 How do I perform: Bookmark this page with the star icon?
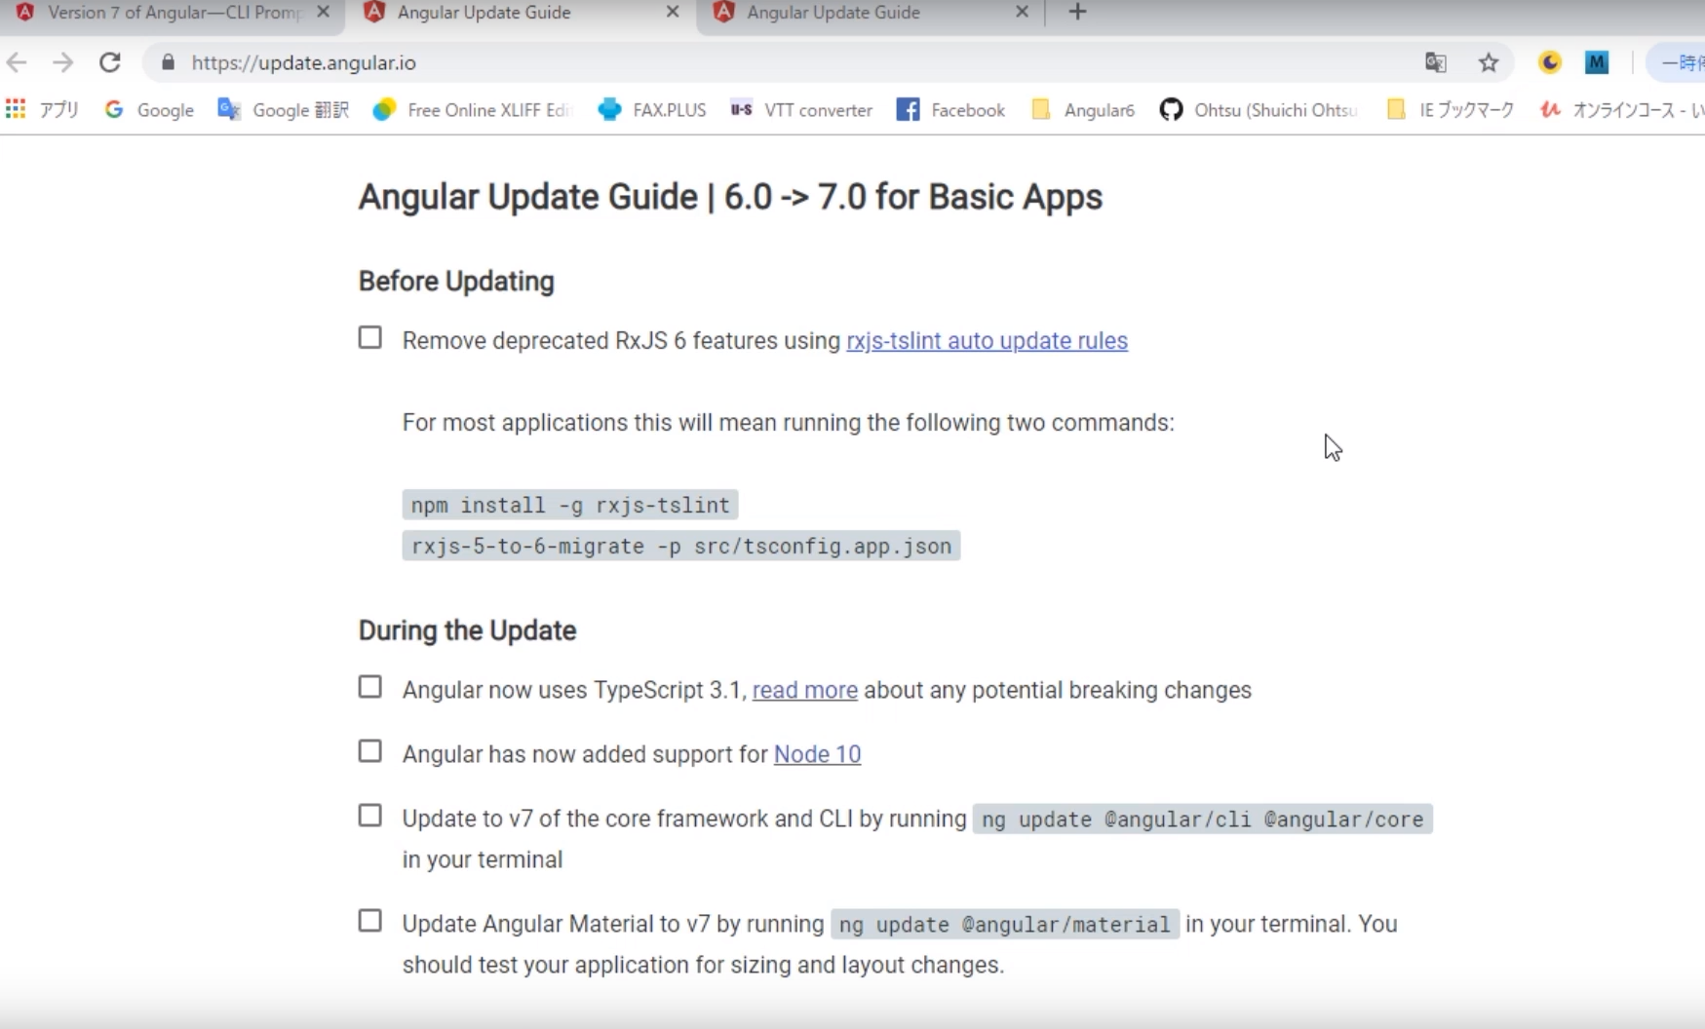(1489, 62)
